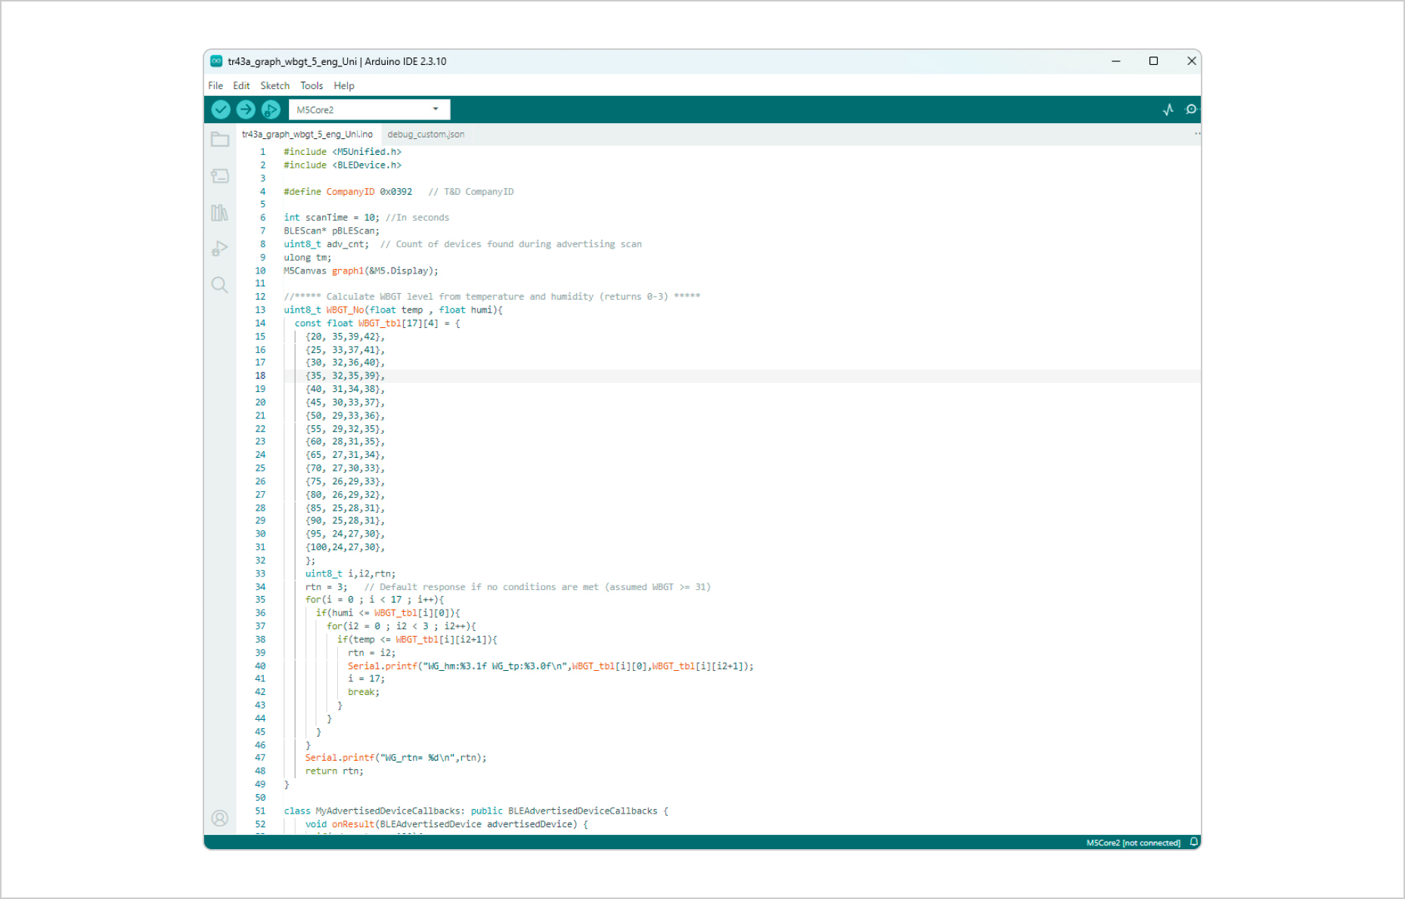The image size is (1405, 899).
Task: Click the Serial.printf WG_hm line
Action: pos(551,666)
